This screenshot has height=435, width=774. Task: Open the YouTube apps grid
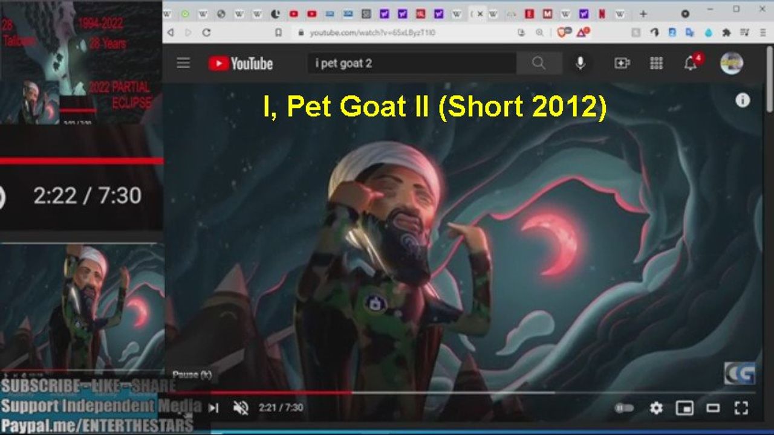[x=656, y=63]
